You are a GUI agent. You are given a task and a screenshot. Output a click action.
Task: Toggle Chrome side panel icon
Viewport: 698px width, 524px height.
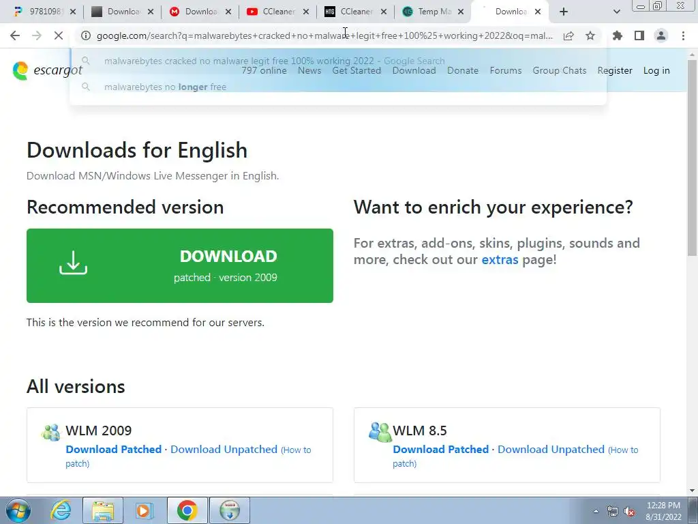639,35
